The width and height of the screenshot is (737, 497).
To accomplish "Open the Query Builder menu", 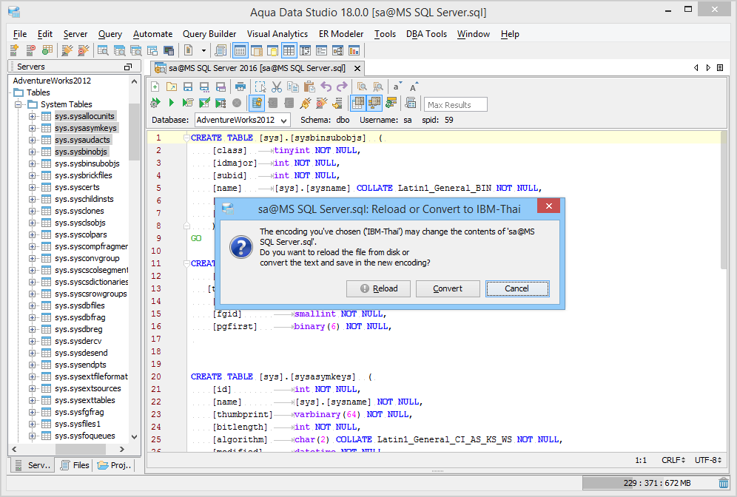I will (209, 34).
